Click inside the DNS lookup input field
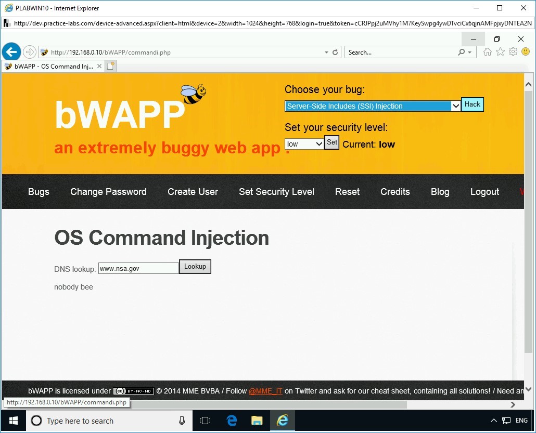Image resolution: width=536 pixels, height=433 pixels. [138, 267]
